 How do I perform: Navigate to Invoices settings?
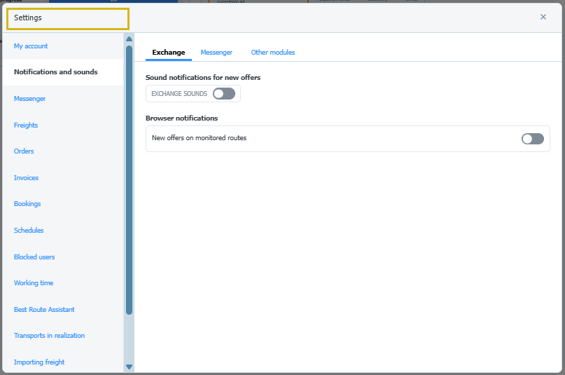point(26,178)
